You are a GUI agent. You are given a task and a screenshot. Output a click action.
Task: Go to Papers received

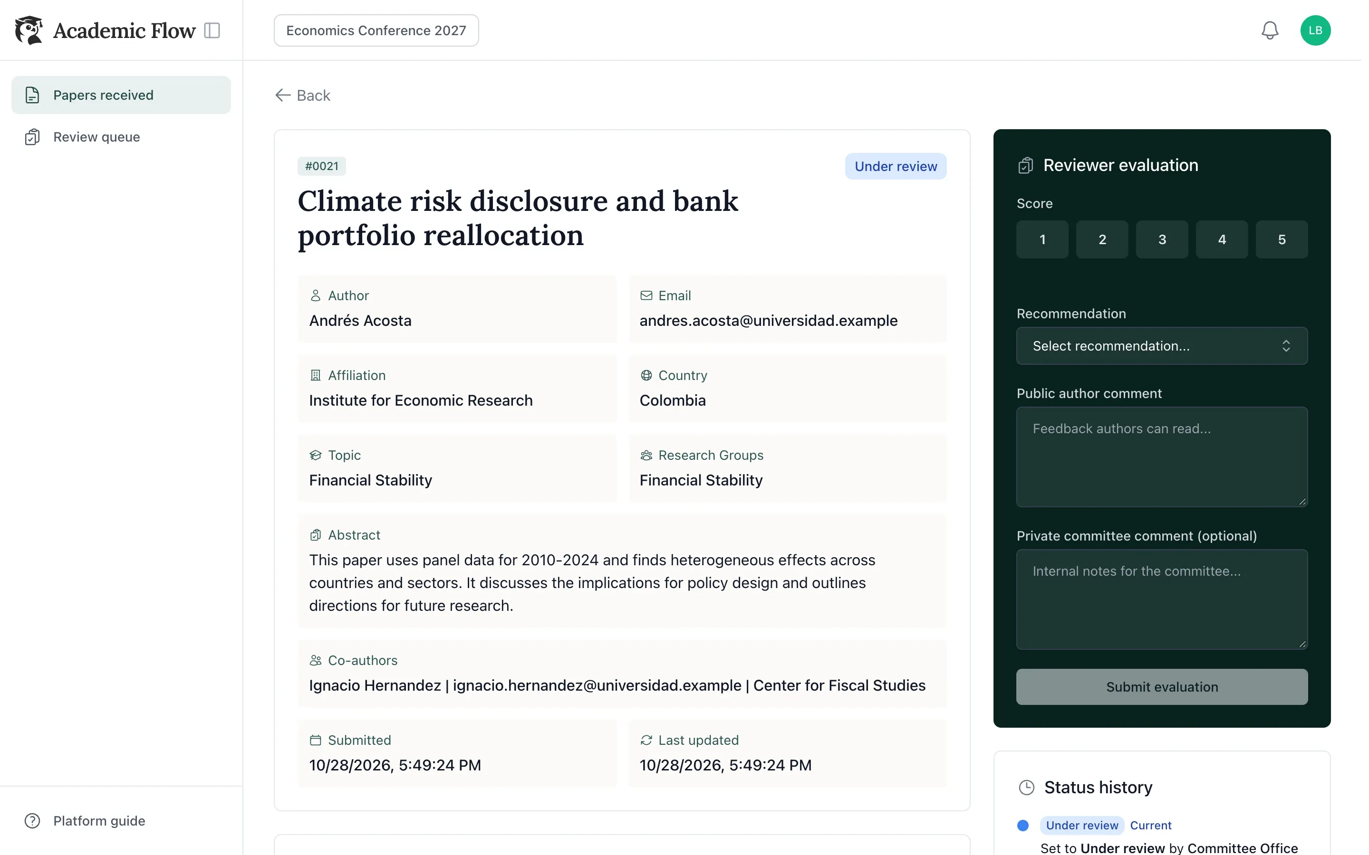[121, 95]
